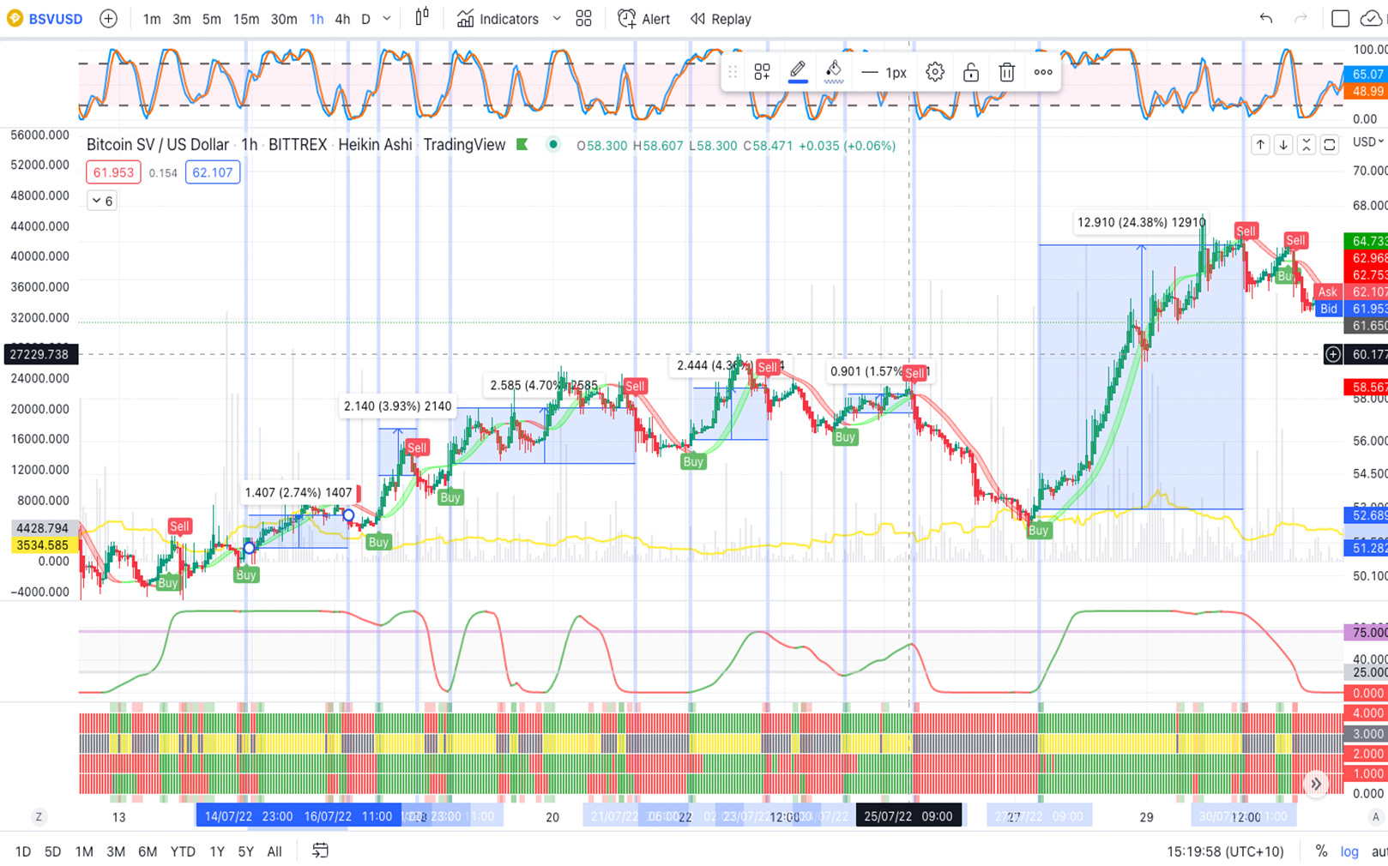Image resolution: width=1388 pixels, height=866 pixels.
Task: Open the USD currency dropdown
Action: [1368, 141]
